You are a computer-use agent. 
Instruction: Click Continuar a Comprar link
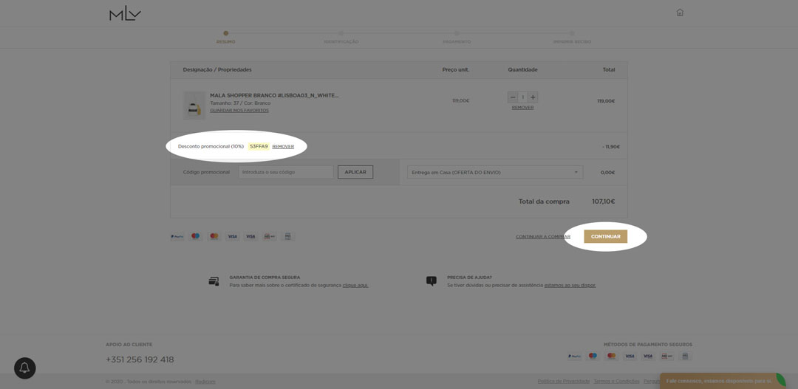click(542, 237)
